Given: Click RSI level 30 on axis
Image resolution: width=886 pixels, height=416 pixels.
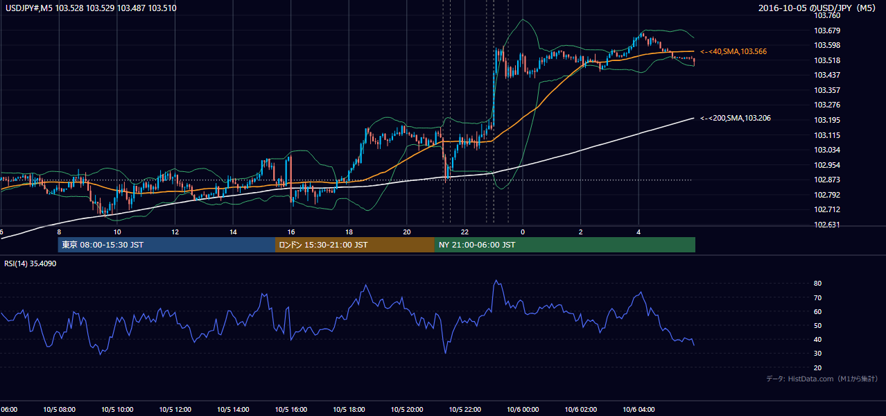Looking at the screenshot, I should [x=818, y=354].
